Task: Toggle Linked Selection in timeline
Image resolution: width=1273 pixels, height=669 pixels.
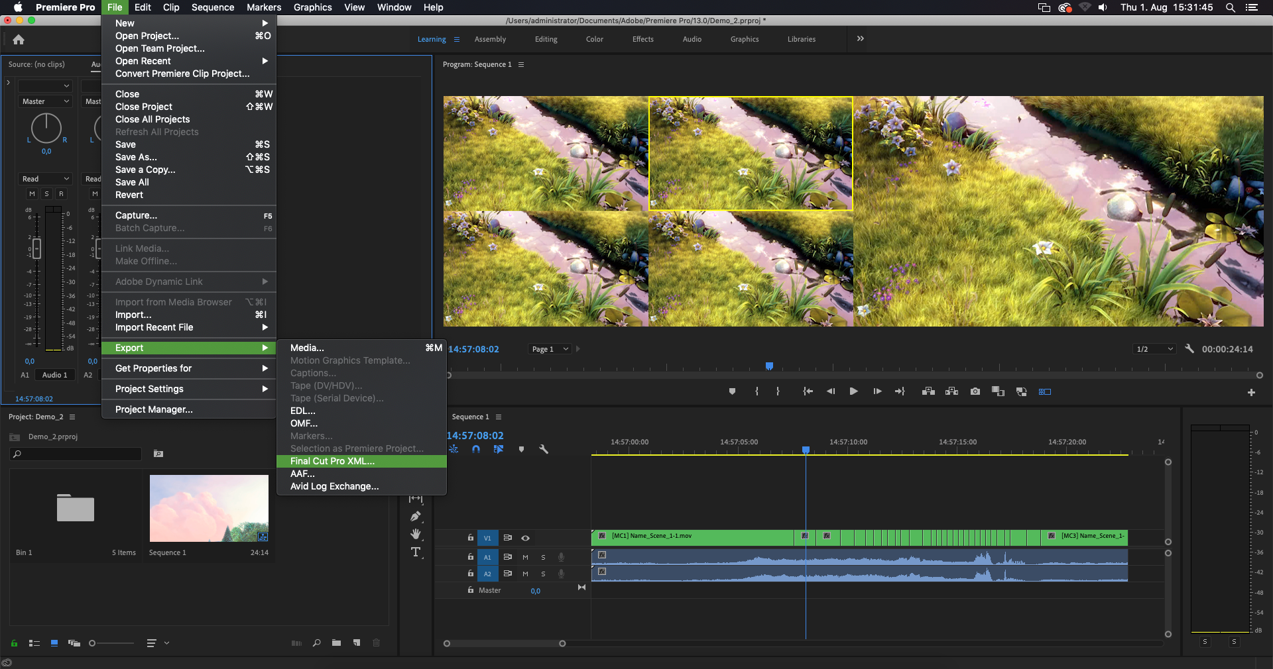Action: click(499, 449)
